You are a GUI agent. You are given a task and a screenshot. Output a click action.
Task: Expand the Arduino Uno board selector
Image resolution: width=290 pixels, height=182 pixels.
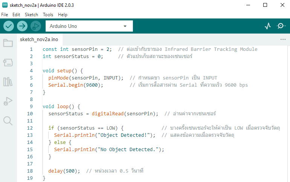[x=89, y=26]
